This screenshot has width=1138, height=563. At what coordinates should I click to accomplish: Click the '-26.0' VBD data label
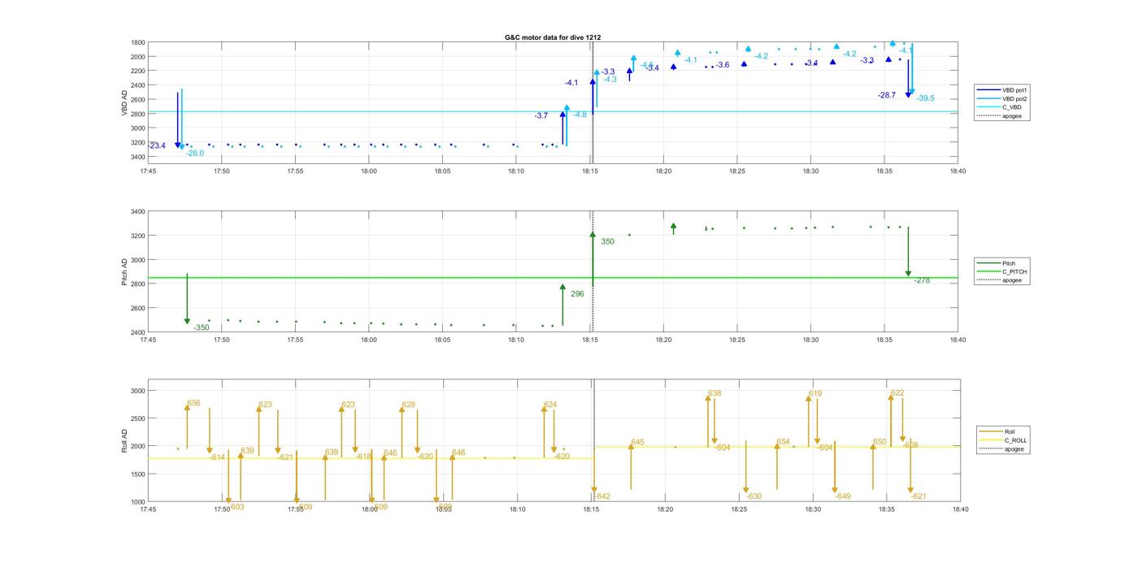pos(195,154)
